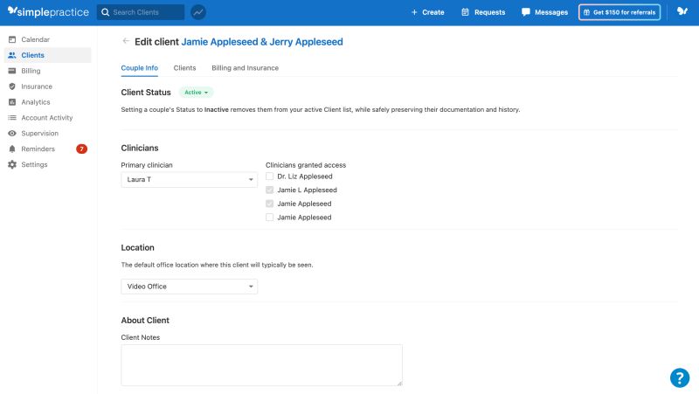
Task: Click the Jamie L Appleseed label
Action: coord(308,190)
